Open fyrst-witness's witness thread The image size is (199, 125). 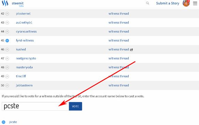point(118,41)
